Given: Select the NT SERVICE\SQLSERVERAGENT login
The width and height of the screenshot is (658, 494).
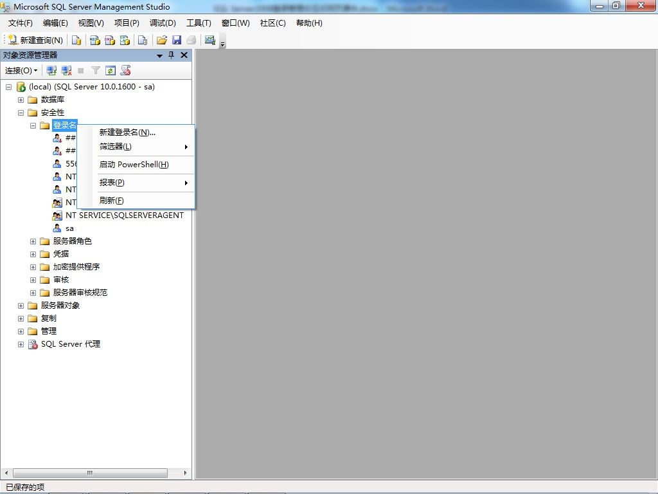Looking at the screenshot, I should (x=124, y=215).
